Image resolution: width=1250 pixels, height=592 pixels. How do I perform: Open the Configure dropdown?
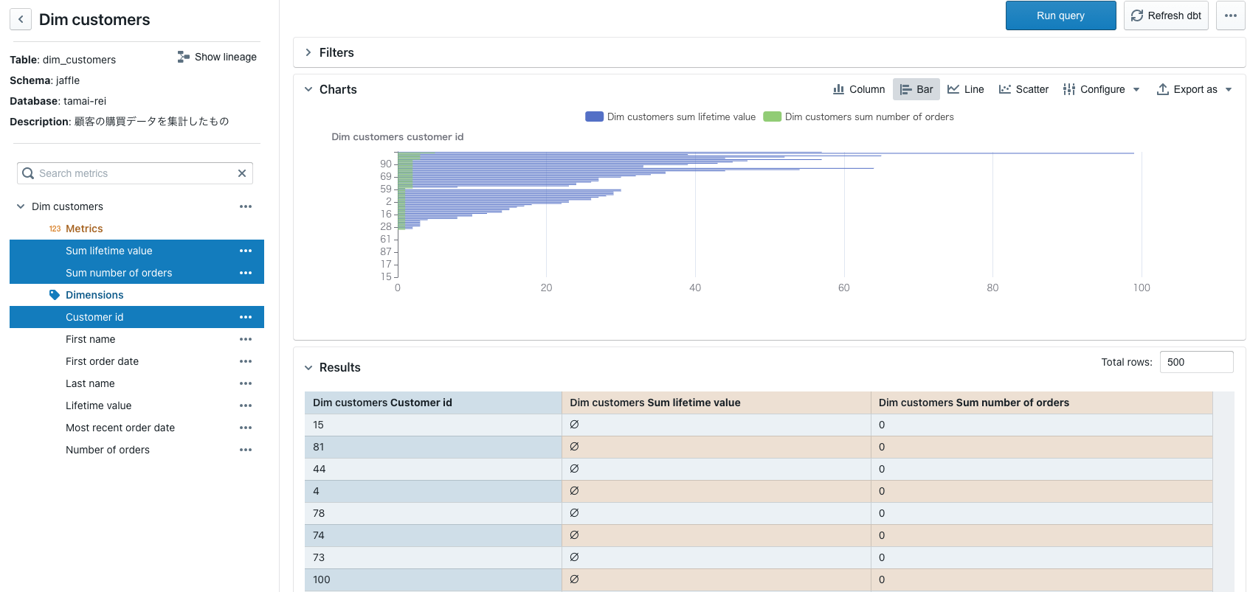coord(1102,89)
